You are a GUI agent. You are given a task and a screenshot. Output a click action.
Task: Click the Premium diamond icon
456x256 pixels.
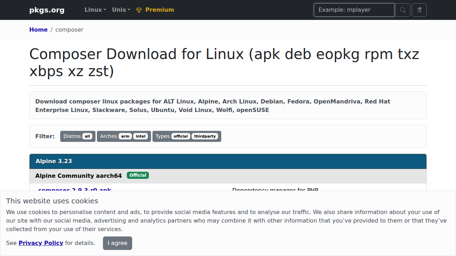139,10
